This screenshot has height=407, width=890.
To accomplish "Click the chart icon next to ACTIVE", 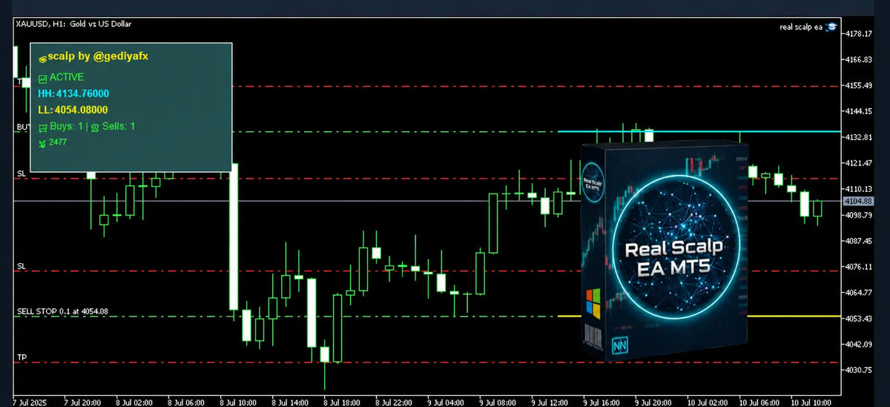I will click(42, 77).
